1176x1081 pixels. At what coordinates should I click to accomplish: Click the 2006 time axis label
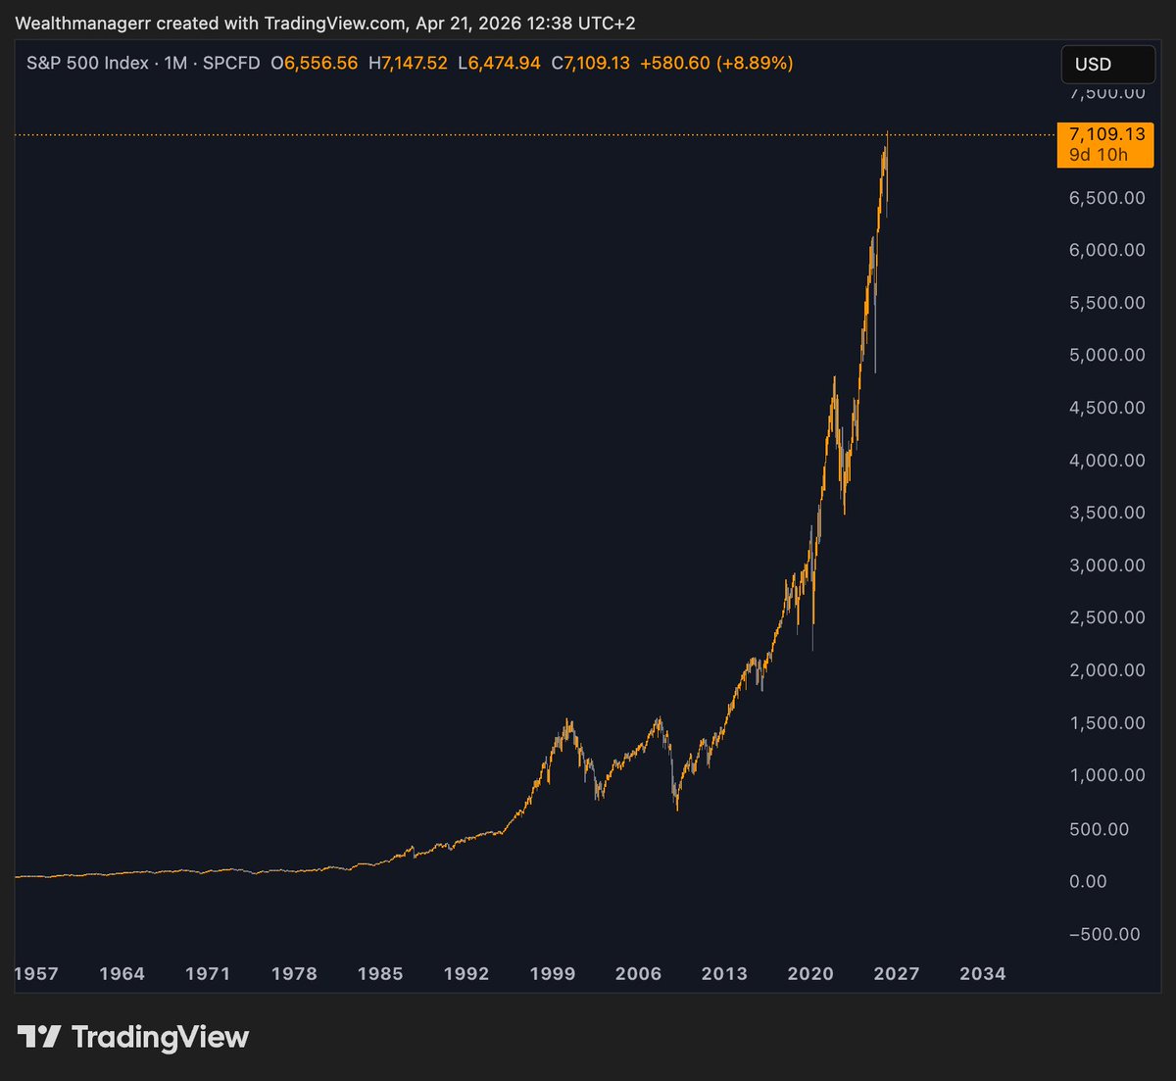click(x=638, y=973)
